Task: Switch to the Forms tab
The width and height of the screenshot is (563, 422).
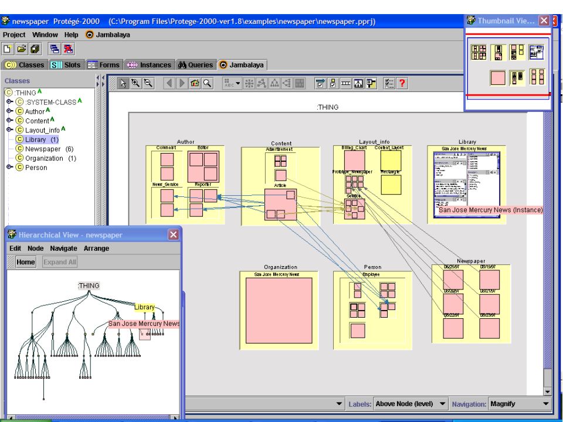Action: pyautogui.click(x=104, y=65)
